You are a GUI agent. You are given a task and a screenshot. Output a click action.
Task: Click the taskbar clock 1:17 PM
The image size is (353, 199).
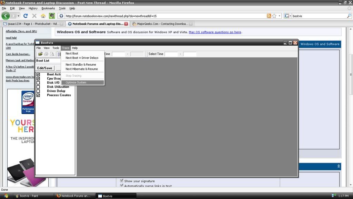pyautogui.click(x=343, y=196)
